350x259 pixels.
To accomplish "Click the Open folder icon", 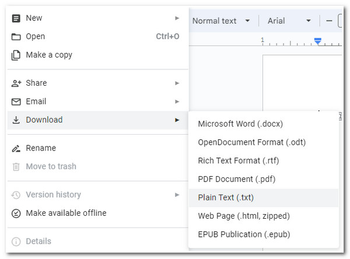I will tap(16, 36).
